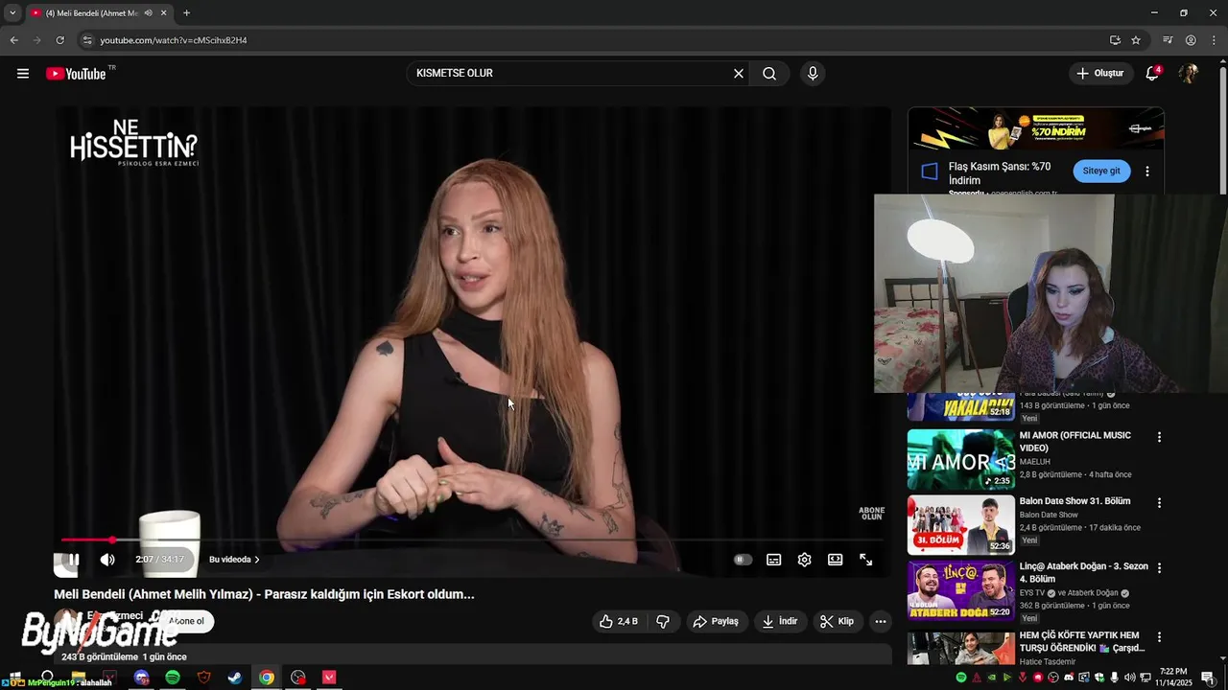Click the Klip button
Screen dimensions: 1228x690
click(837, 622)
